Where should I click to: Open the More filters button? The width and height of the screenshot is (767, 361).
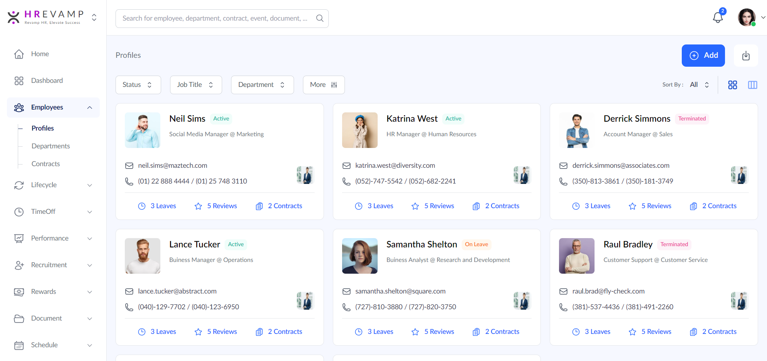click(324, 85)
